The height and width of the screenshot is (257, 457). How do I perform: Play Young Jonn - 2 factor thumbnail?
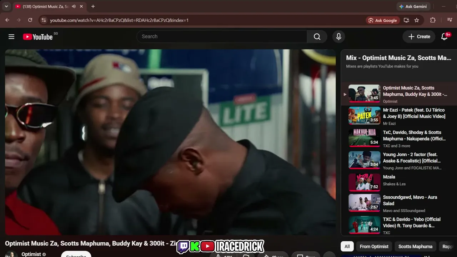(x=364, y=160)
